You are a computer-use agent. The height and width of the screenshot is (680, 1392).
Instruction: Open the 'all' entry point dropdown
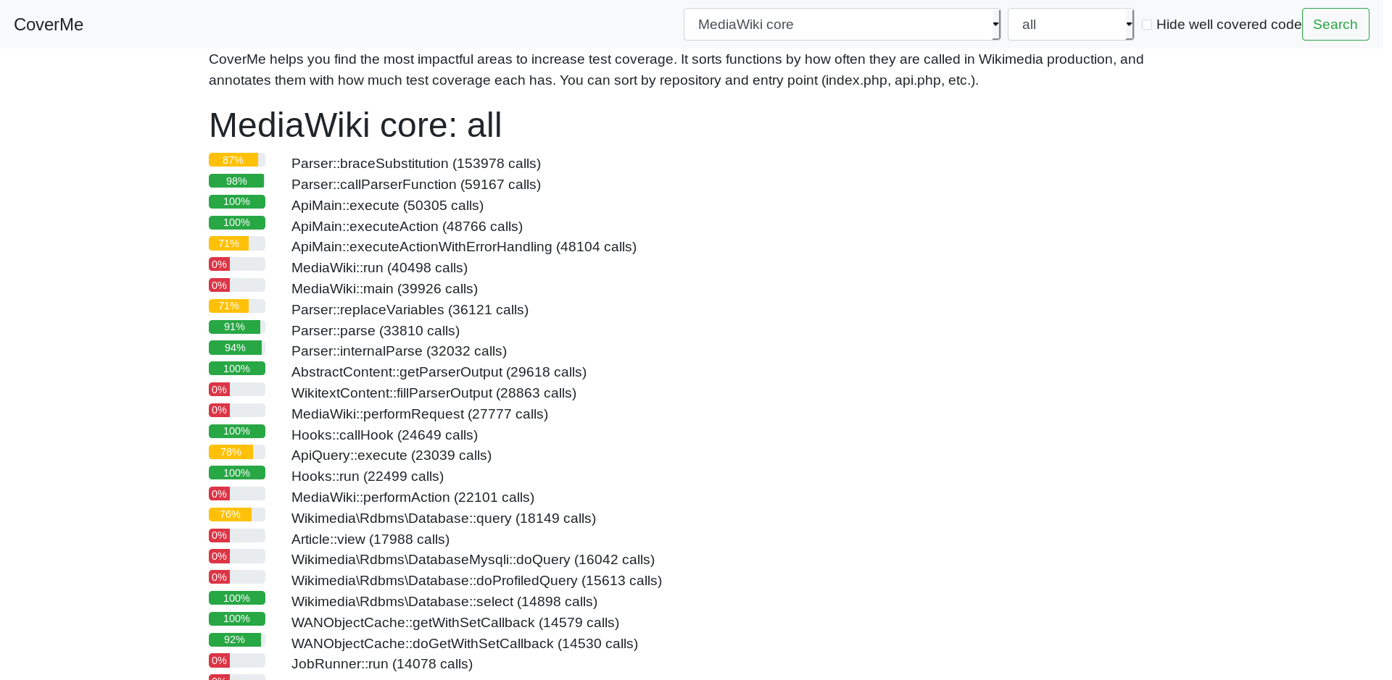tap(1071, 25)
